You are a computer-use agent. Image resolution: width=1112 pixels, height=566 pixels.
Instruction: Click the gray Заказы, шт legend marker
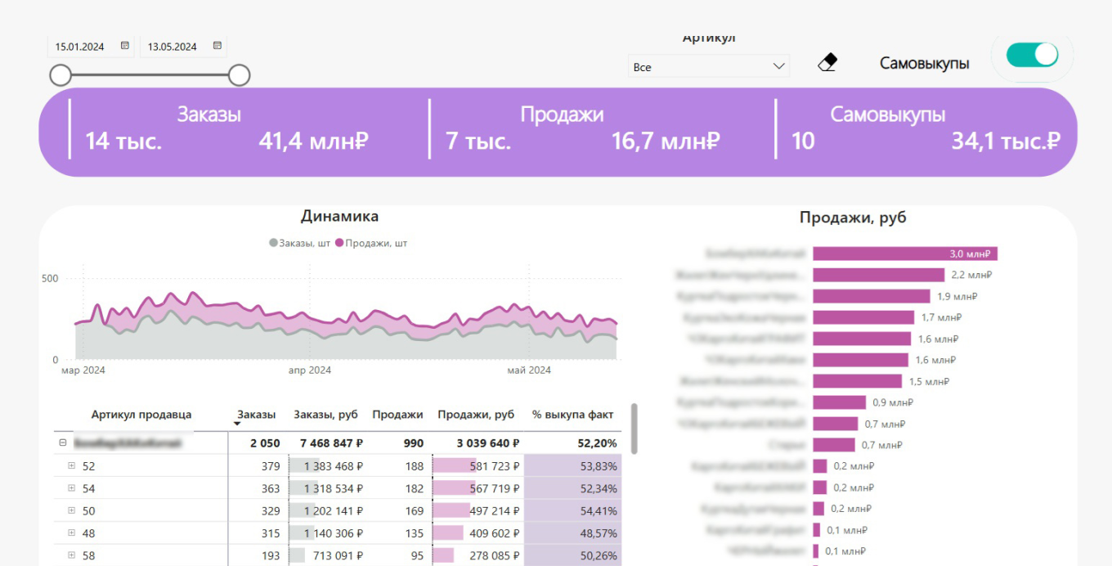[x=273, y=243]
